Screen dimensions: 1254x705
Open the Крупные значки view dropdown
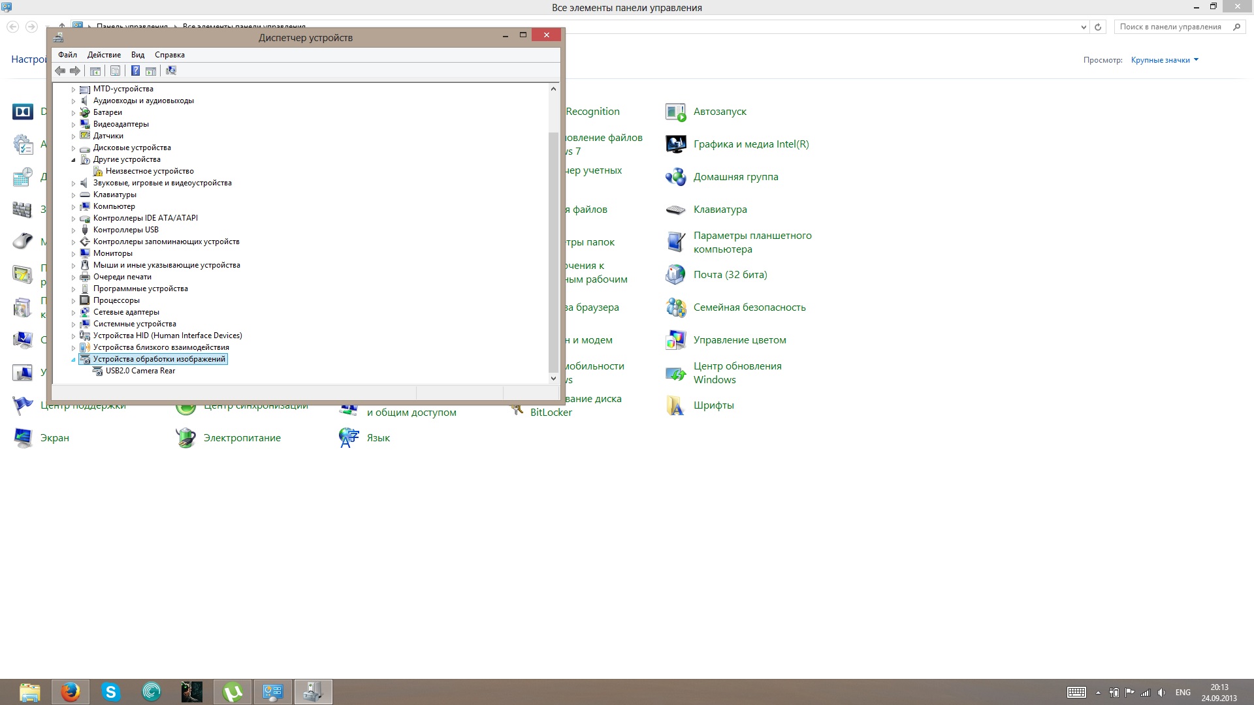[x=1165, y=60]
